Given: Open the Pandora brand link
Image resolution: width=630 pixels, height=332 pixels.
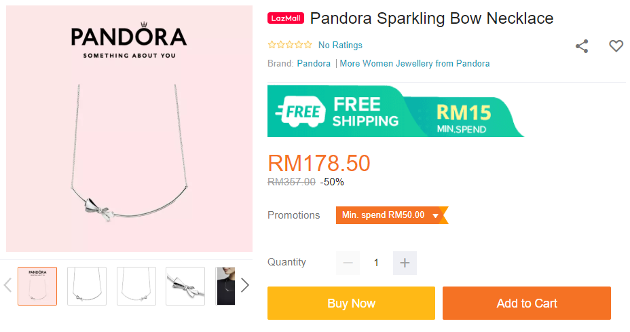Looking at the screenshot, I should coord(314,64).
